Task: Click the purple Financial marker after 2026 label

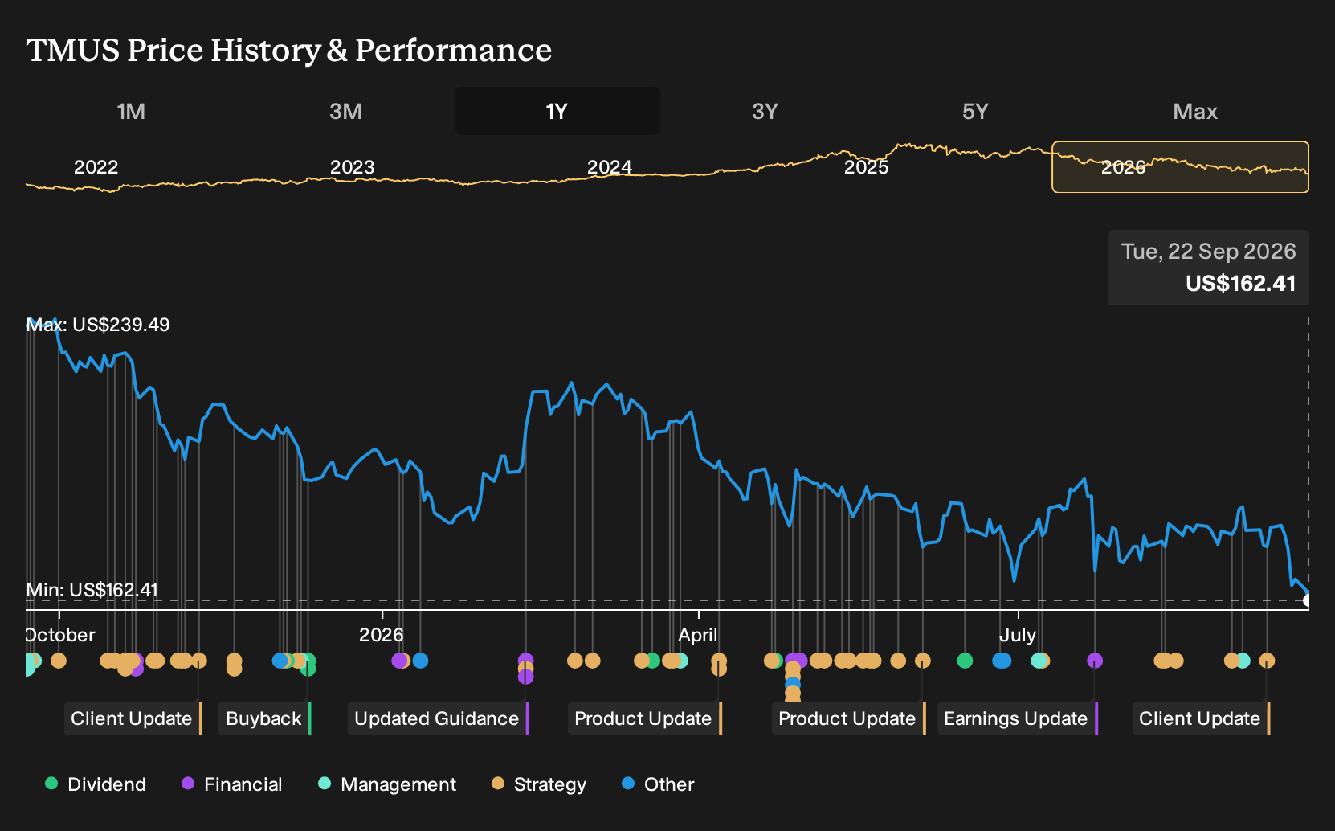Action: pos(398,661)
